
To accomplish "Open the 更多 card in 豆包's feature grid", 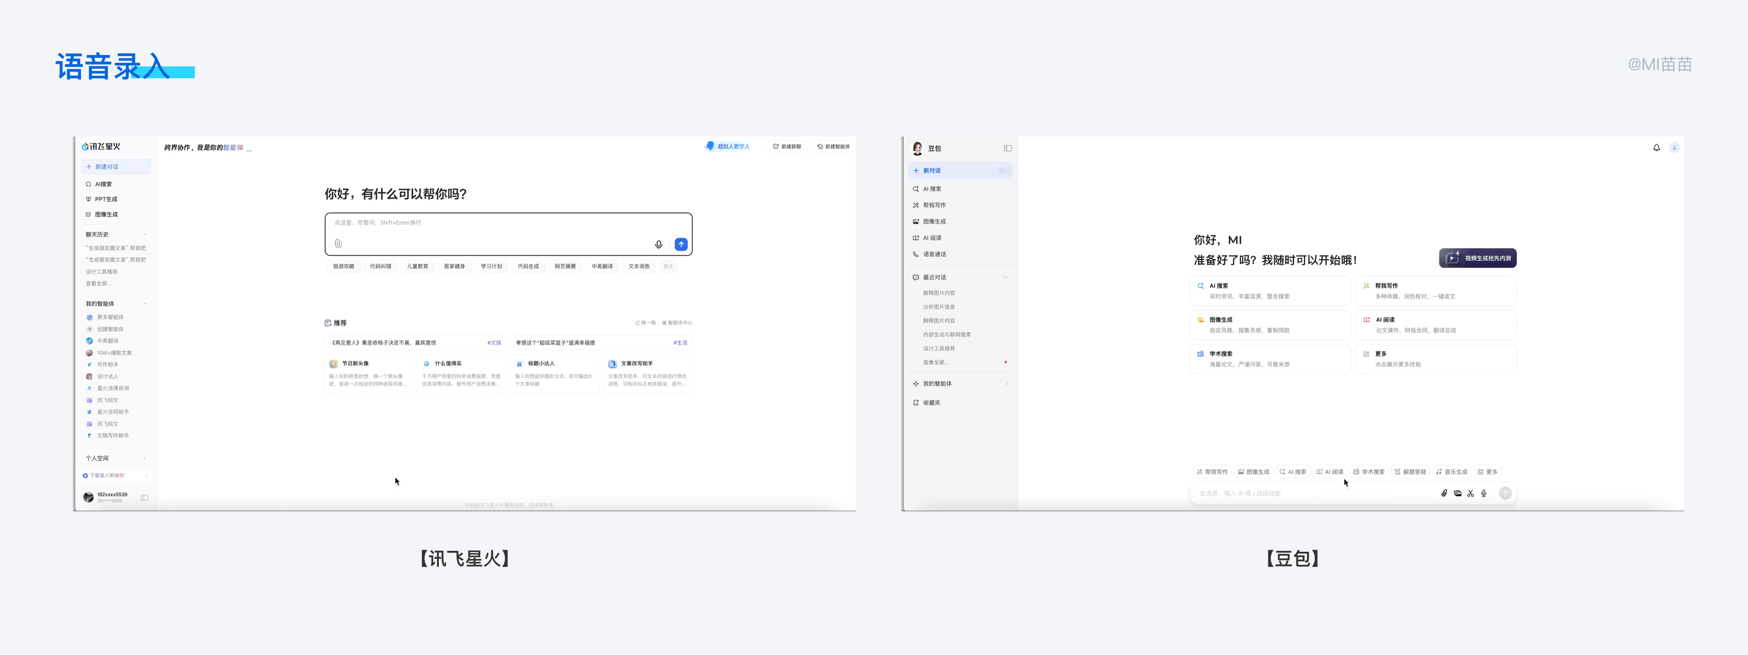I will point(1435,359).
